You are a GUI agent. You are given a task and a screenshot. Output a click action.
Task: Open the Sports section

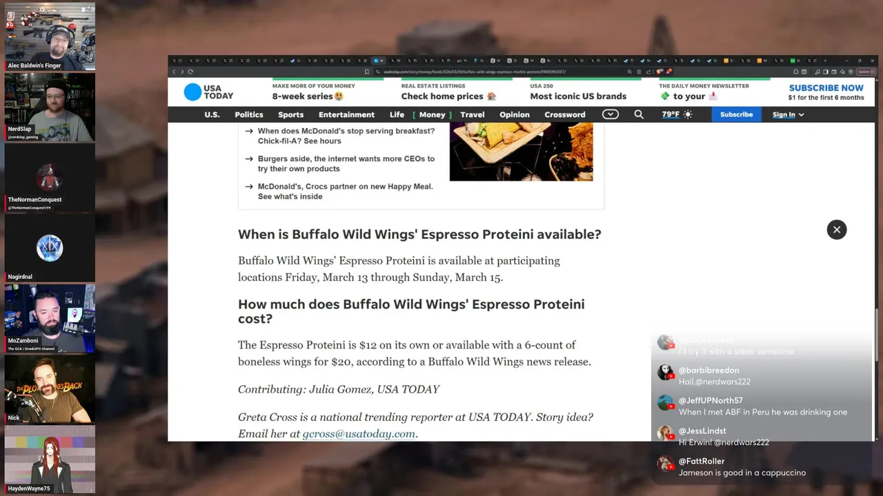(x=290, y=114)
